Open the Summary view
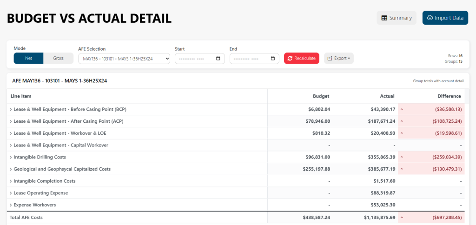The height and width of the screenshot is (225, 476). tap(397, 18)
